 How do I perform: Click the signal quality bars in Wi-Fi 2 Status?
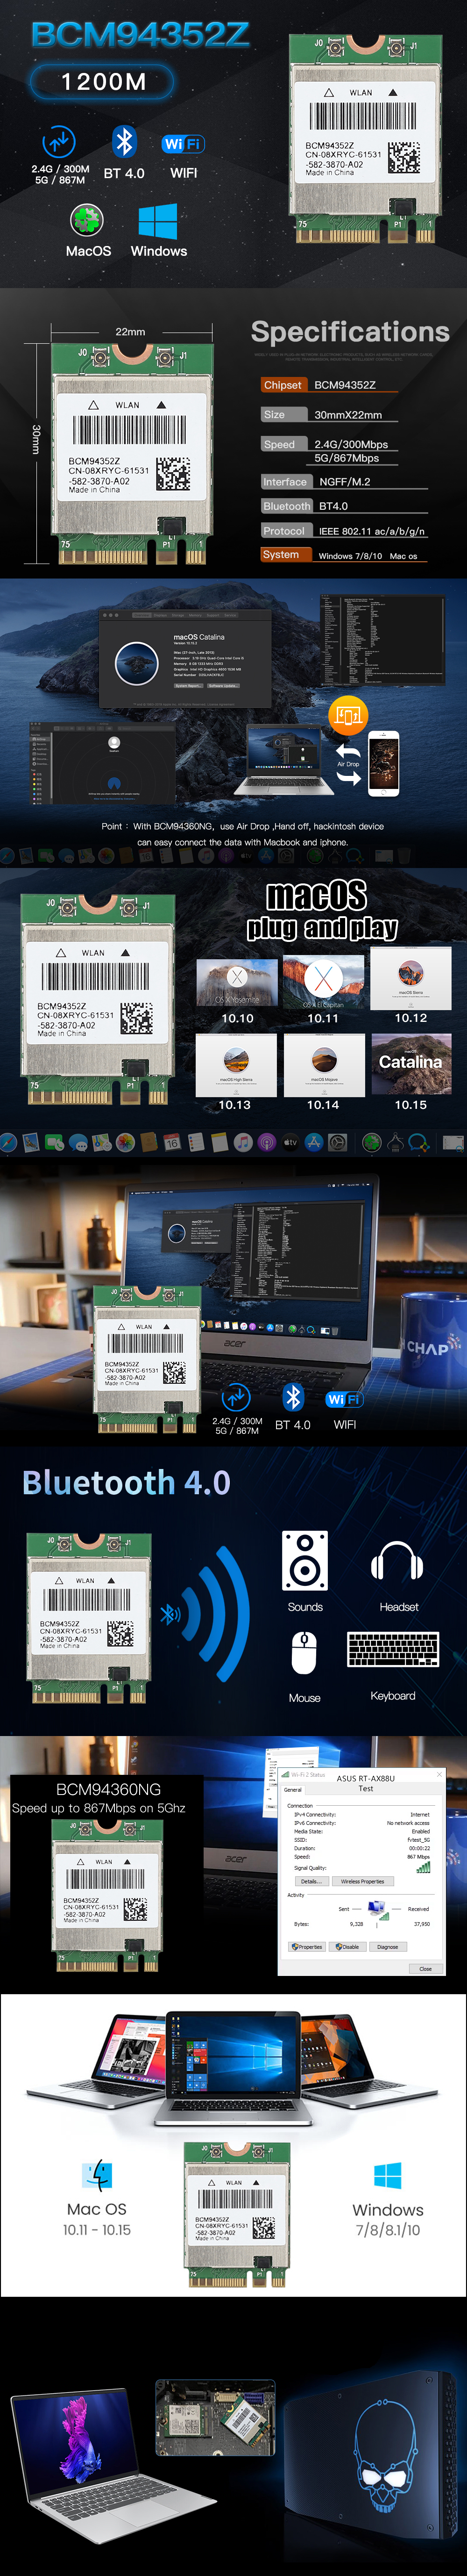(423, 1867)
